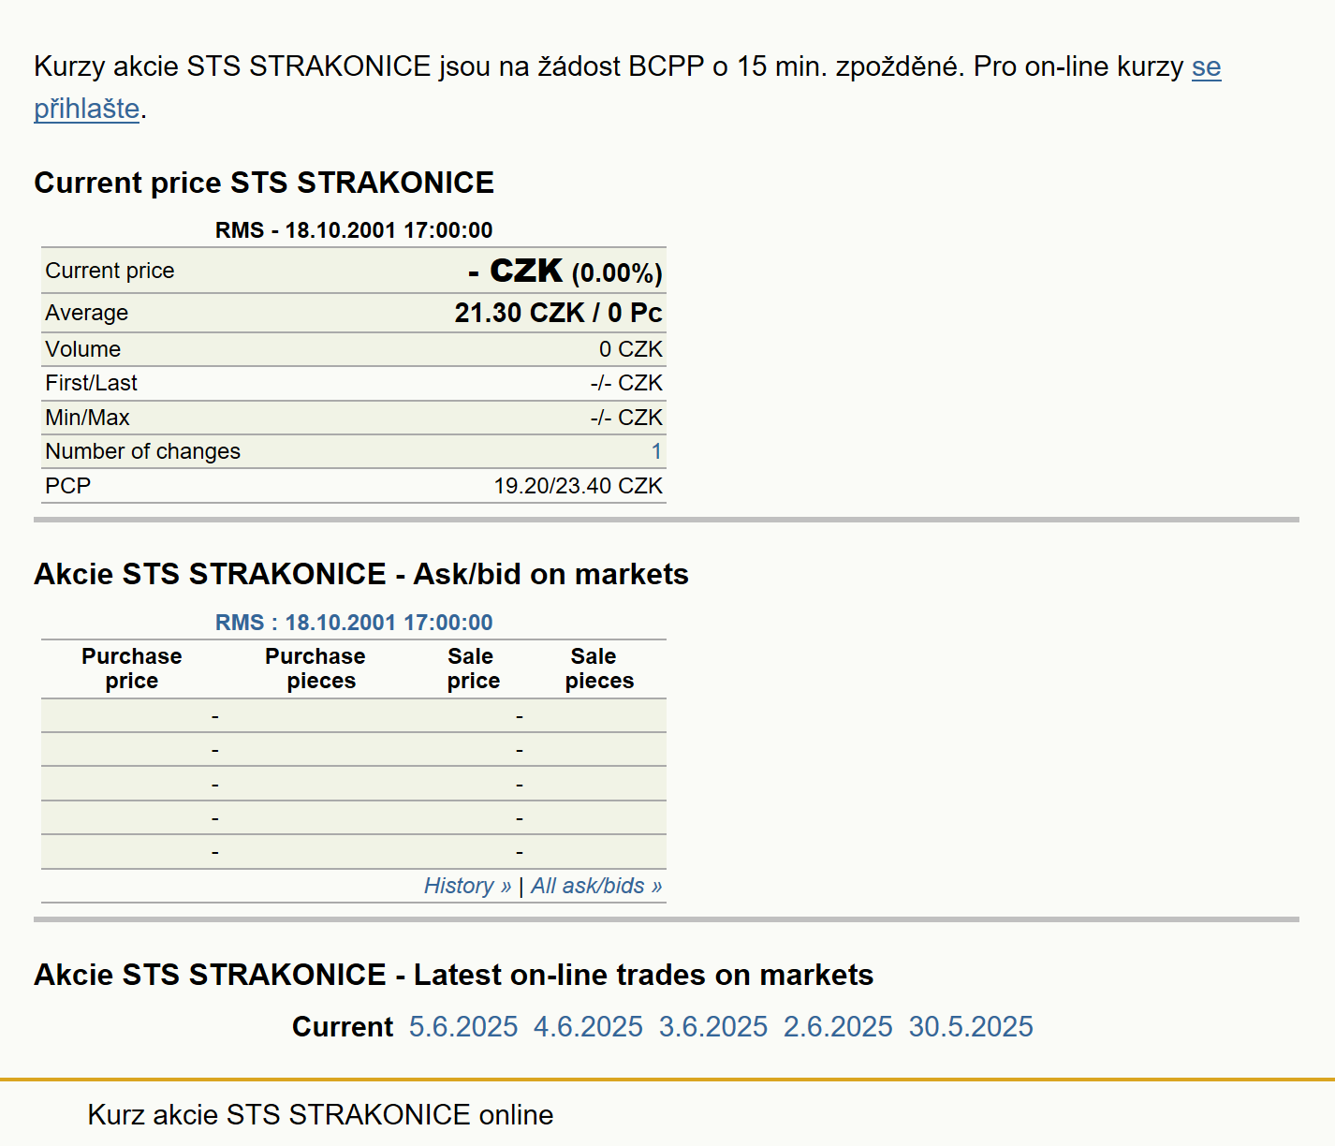Click the 'Number of changes' label

pyautogui.click(x=142, y=451)
